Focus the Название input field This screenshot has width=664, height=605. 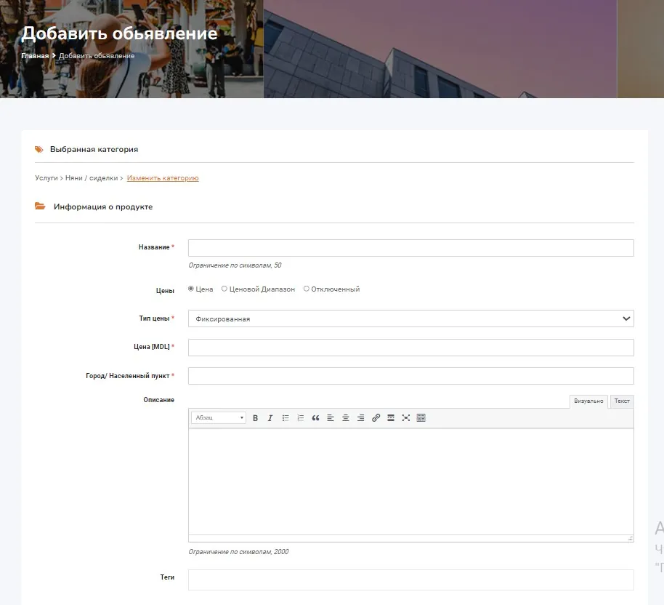point(410,248)
